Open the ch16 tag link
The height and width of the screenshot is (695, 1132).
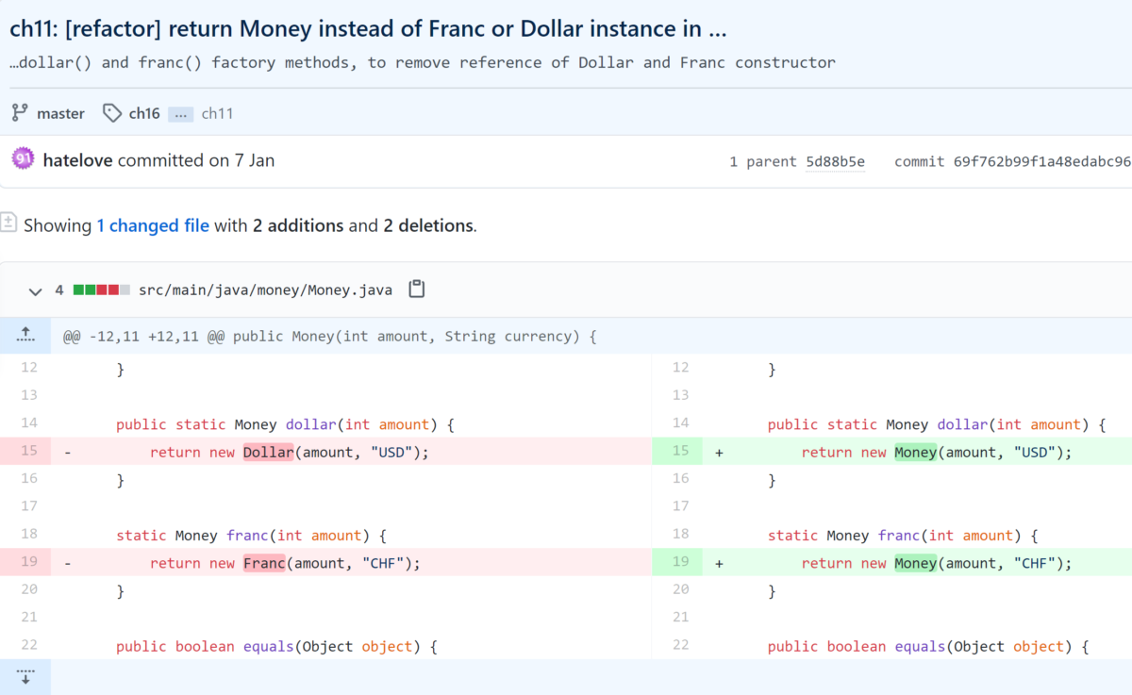(x=144, y=113)
